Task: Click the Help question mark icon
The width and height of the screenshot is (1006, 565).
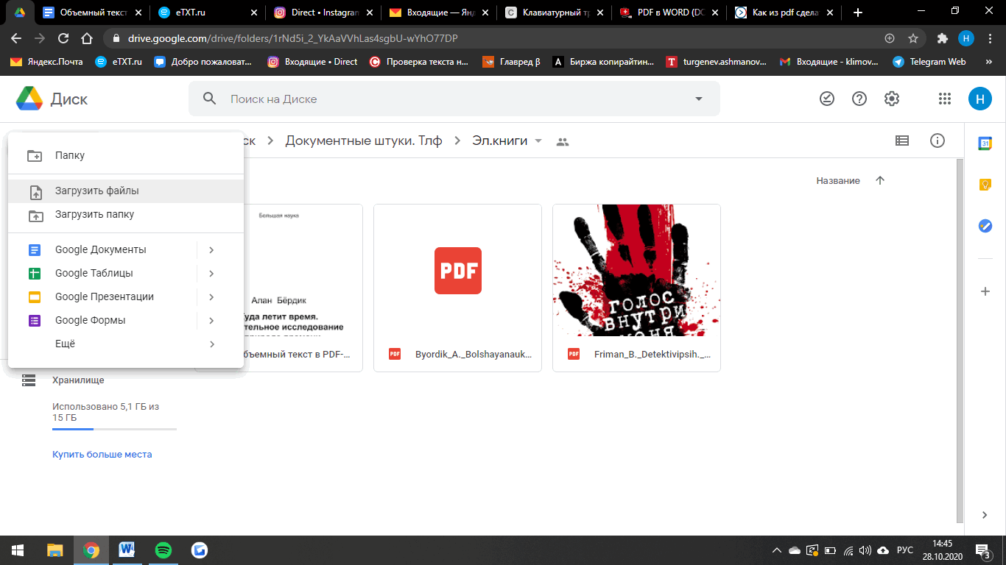Action: click(859, 99)
